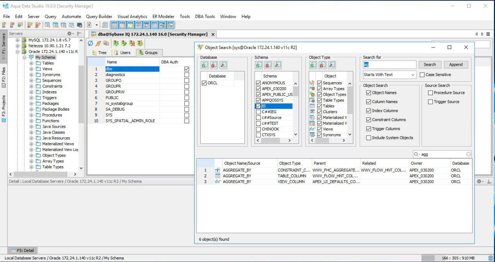
Task: Toggle the ORCL database checkbox
Action: pyautogui.click(x=204, y=83)
